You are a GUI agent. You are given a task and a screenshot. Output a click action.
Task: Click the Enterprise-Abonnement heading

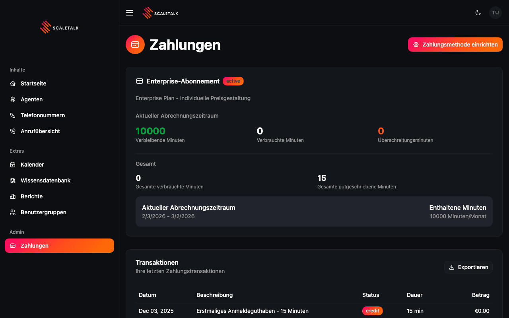tap(183, 81)
